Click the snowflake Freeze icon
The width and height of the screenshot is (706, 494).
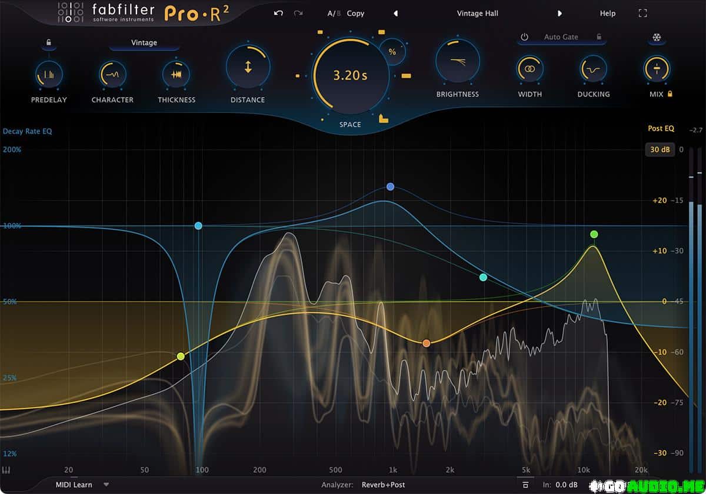coord(657,38)
